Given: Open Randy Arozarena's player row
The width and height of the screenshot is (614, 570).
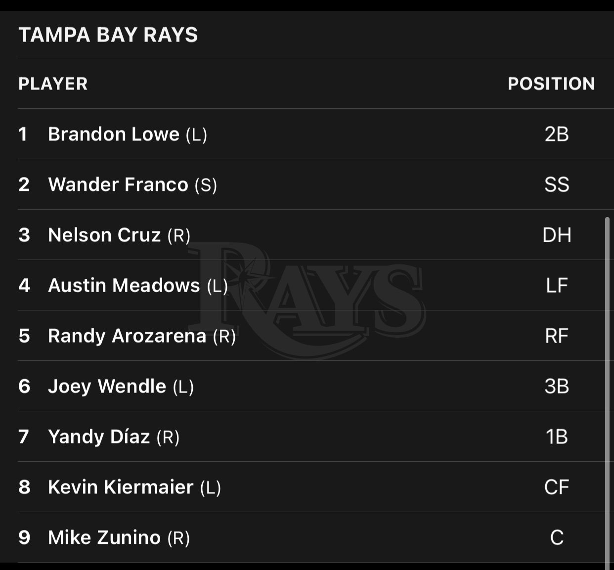Looking at the screenshot, I should tap(127, 336).
